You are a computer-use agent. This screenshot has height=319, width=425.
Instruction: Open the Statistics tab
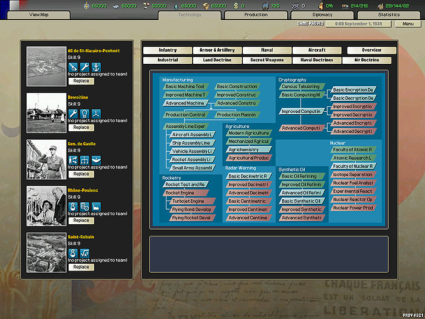click(389, 15)
